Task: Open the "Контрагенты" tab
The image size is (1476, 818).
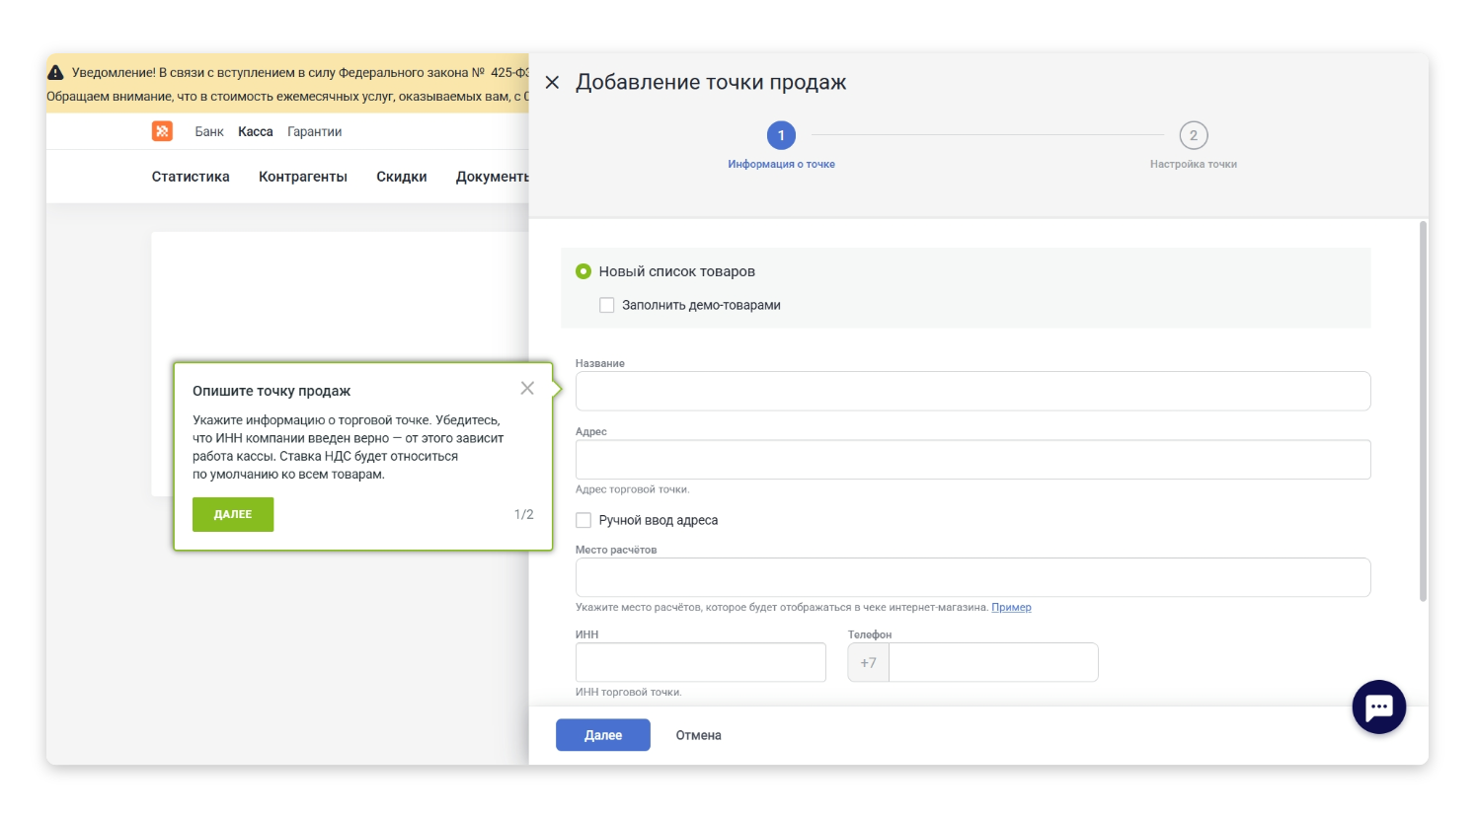Action: pos(303,177)
